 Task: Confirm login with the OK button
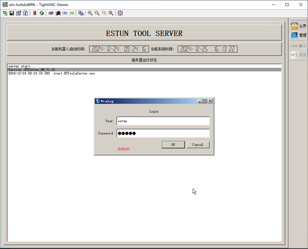coord(173,145)
